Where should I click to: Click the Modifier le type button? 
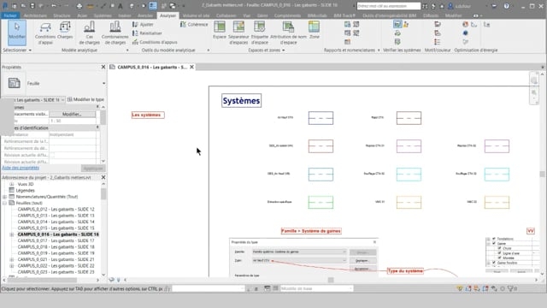tap(85, 99)
